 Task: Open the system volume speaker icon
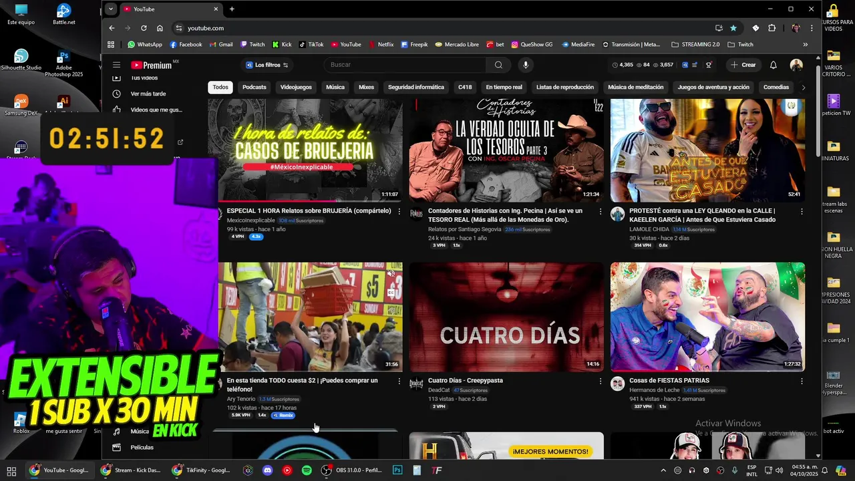(x=779, y=470)
